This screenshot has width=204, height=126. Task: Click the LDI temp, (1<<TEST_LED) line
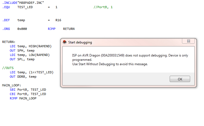tap(32, 72)
